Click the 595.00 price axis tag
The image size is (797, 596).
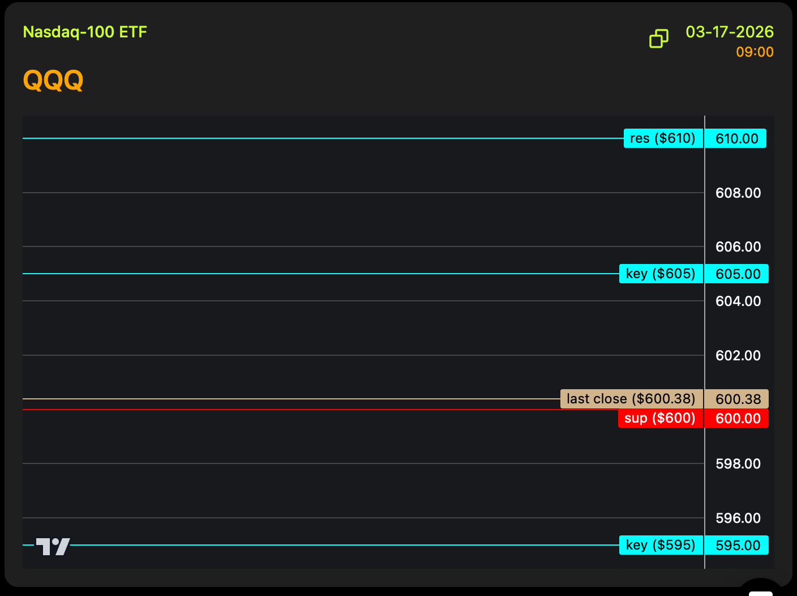point(738,546)
